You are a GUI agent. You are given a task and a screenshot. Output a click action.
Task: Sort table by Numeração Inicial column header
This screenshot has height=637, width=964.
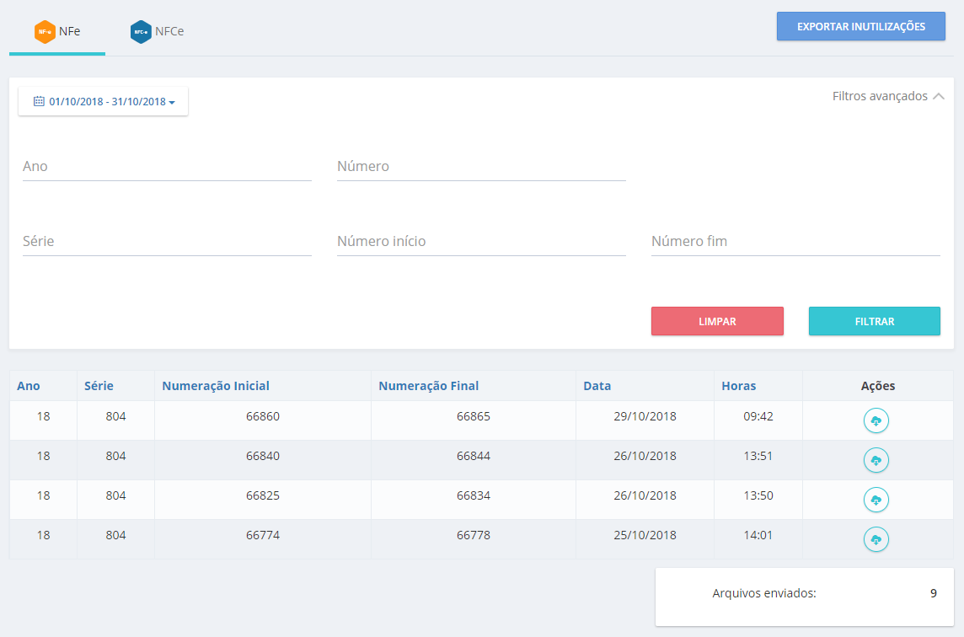tap(216, 386)
